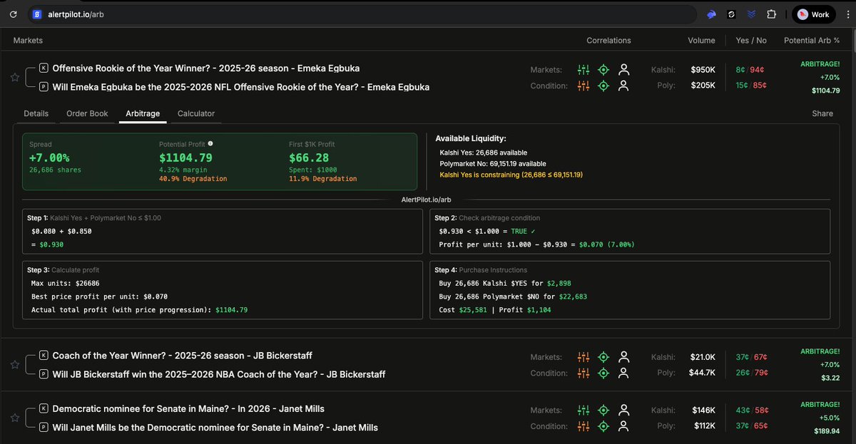This screenshot has height=444, width=856.
Task: Open Democratic nominee for Senate in Maine title
Action: click(x=188, y=409)
